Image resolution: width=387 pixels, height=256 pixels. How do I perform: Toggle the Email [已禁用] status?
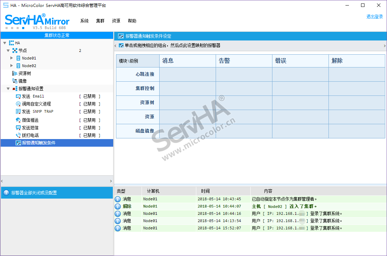point(89,96)
